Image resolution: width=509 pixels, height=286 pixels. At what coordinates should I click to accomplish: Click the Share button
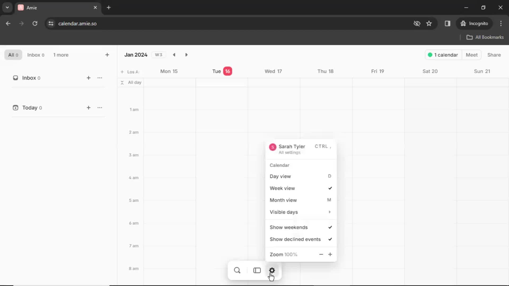495,55
